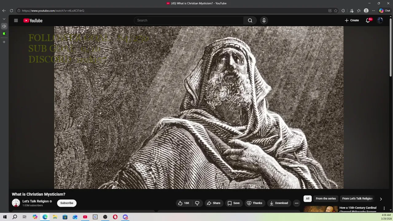Select From the series chip

(x=326, y=199)
